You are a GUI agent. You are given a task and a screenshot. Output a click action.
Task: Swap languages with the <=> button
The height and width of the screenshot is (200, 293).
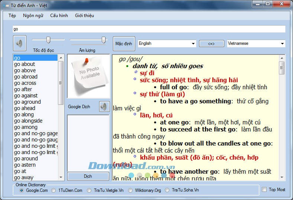click(211, 44)
